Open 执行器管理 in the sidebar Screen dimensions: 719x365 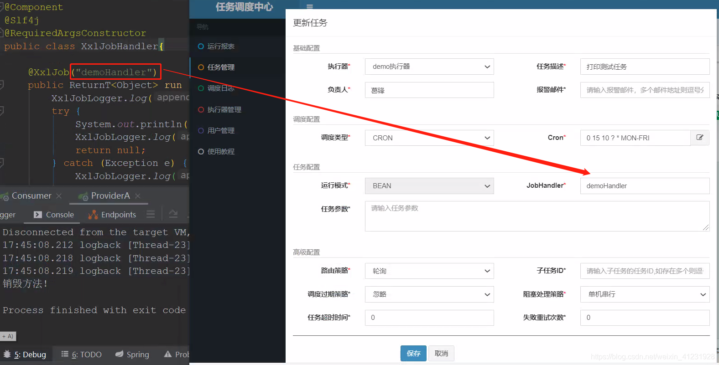(x=224, y=110)
